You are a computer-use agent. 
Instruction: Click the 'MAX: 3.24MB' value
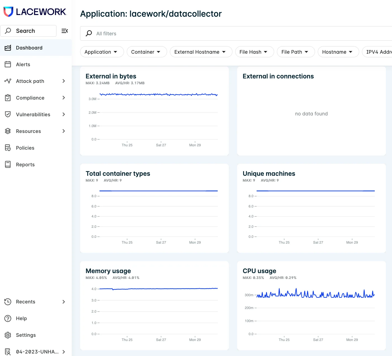coord(98,83)
